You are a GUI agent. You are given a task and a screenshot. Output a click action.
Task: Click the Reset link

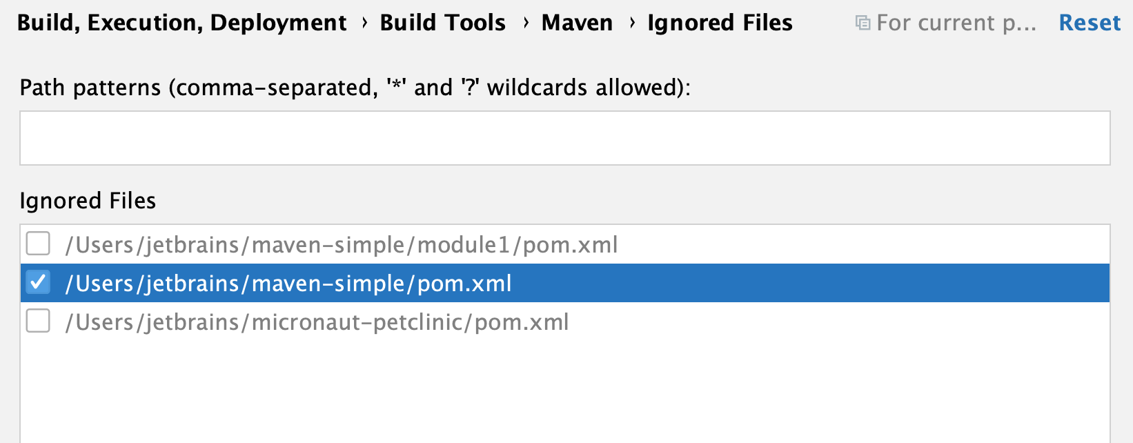1089,22
